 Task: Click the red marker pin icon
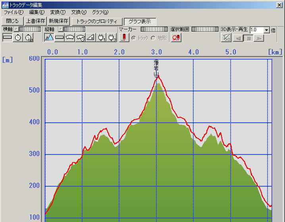124,37
